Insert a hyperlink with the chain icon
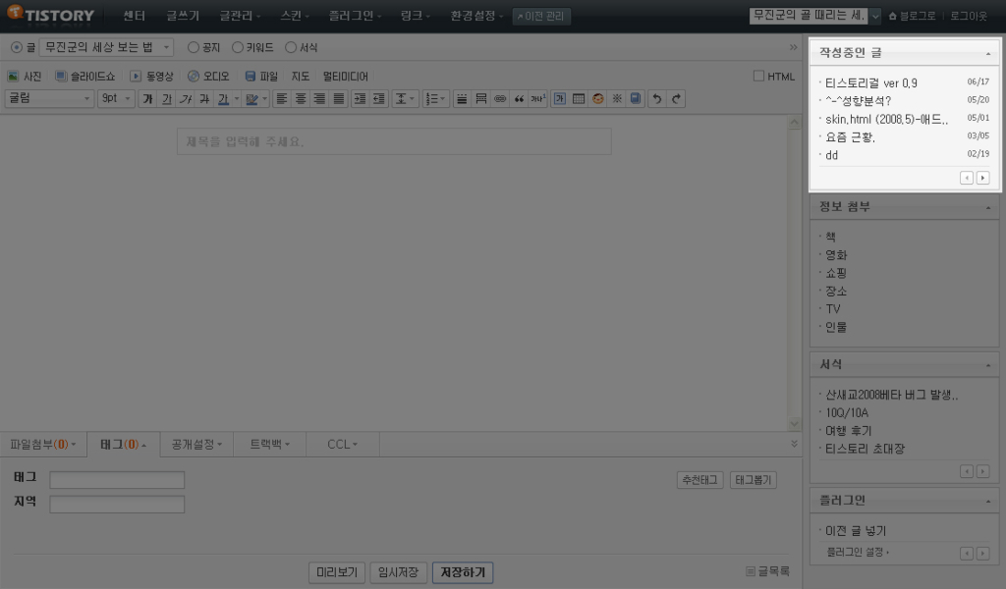The width and height of the screenshot is (1006, 589). [500, 99]
